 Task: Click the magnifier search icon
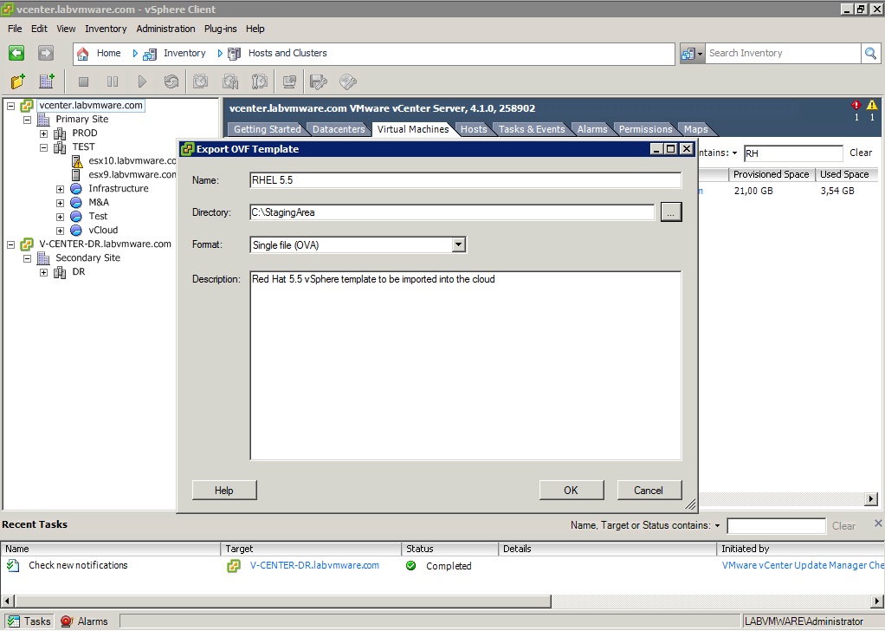click(x=871, y=53)
